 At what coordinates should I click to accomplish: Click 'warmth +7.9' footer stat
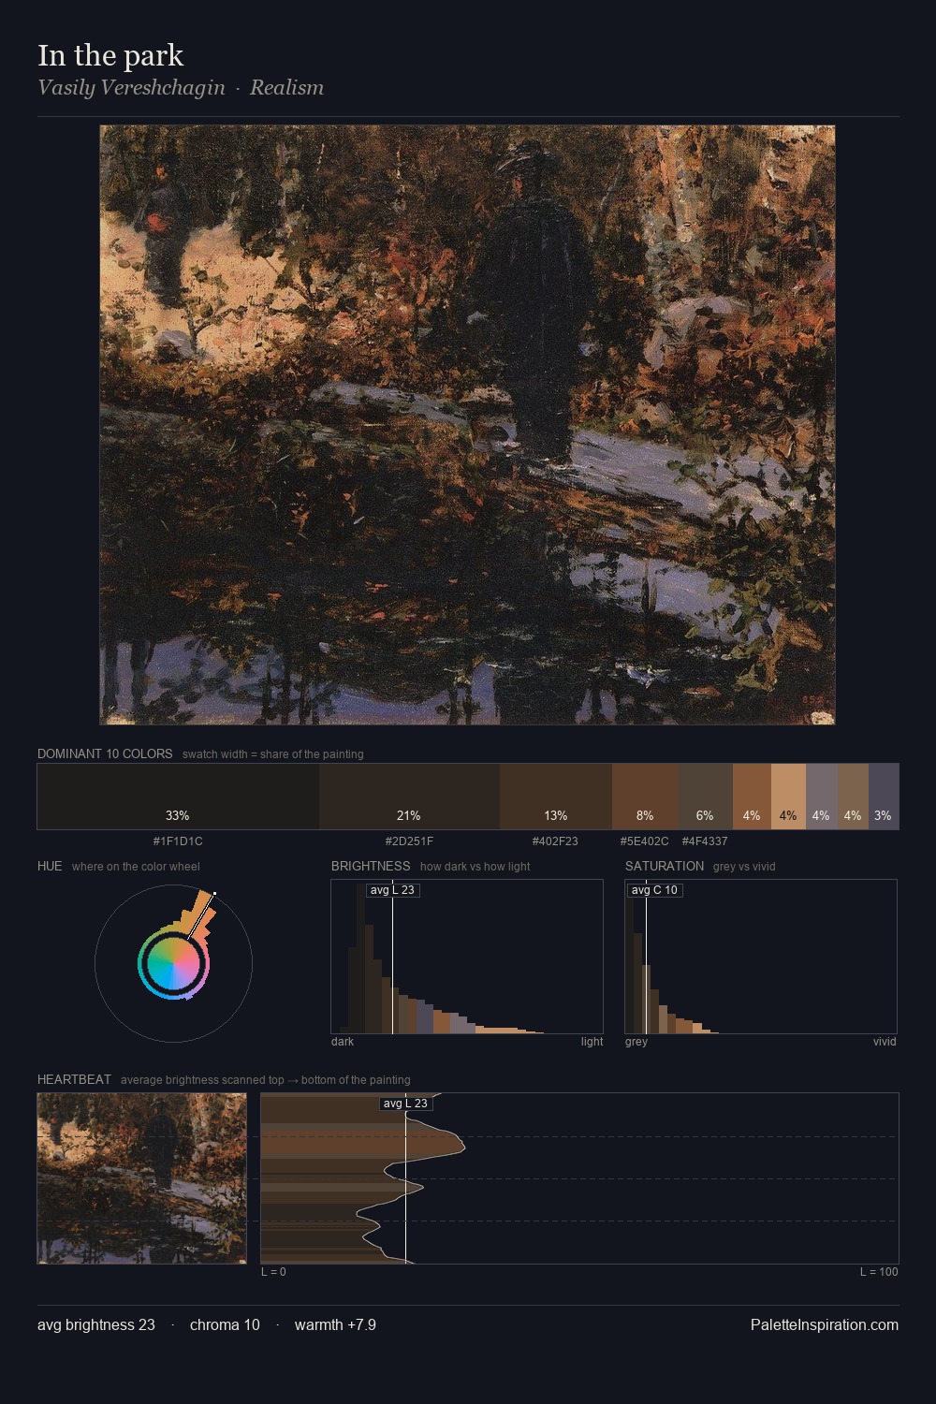pos(335,1324)
